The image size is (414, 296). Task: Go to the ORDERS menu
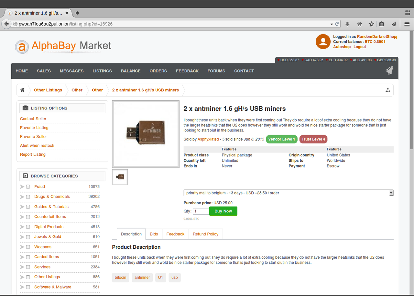point(158,71)
